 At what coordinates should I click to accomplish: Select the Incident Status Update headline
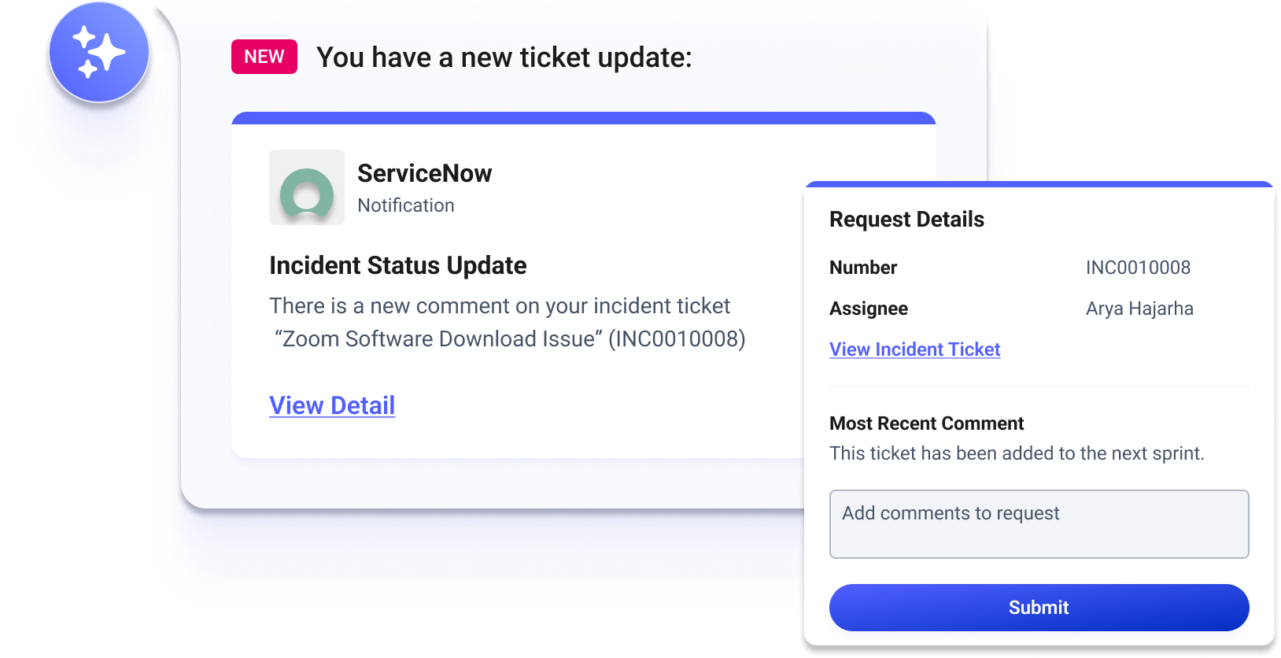pyautogui.click(x=397, y=265)
